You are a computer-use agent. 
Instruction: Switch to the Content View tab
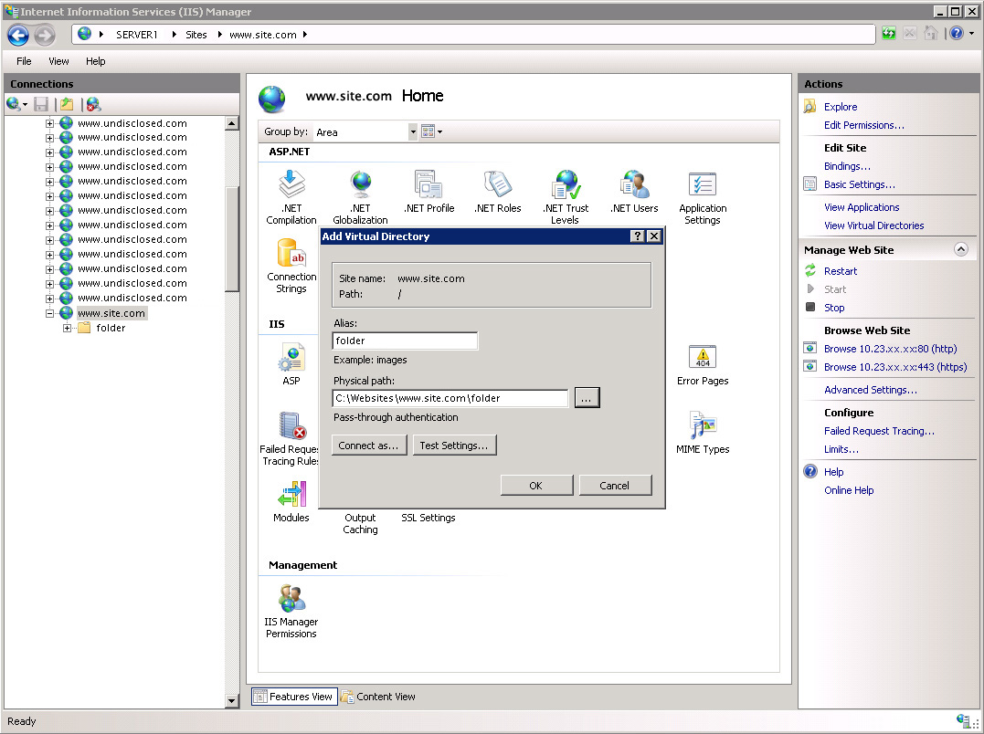(378, 697)
